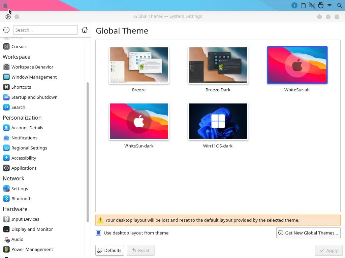This screenshot has width=345, height=258.
Task: Open Power Management icon
Action: click(x=6, y=249)
